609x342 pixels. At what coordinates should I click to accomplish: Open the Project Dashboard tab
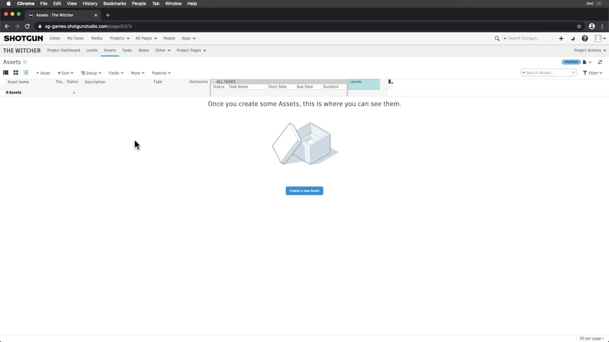[x=63, y=50]
